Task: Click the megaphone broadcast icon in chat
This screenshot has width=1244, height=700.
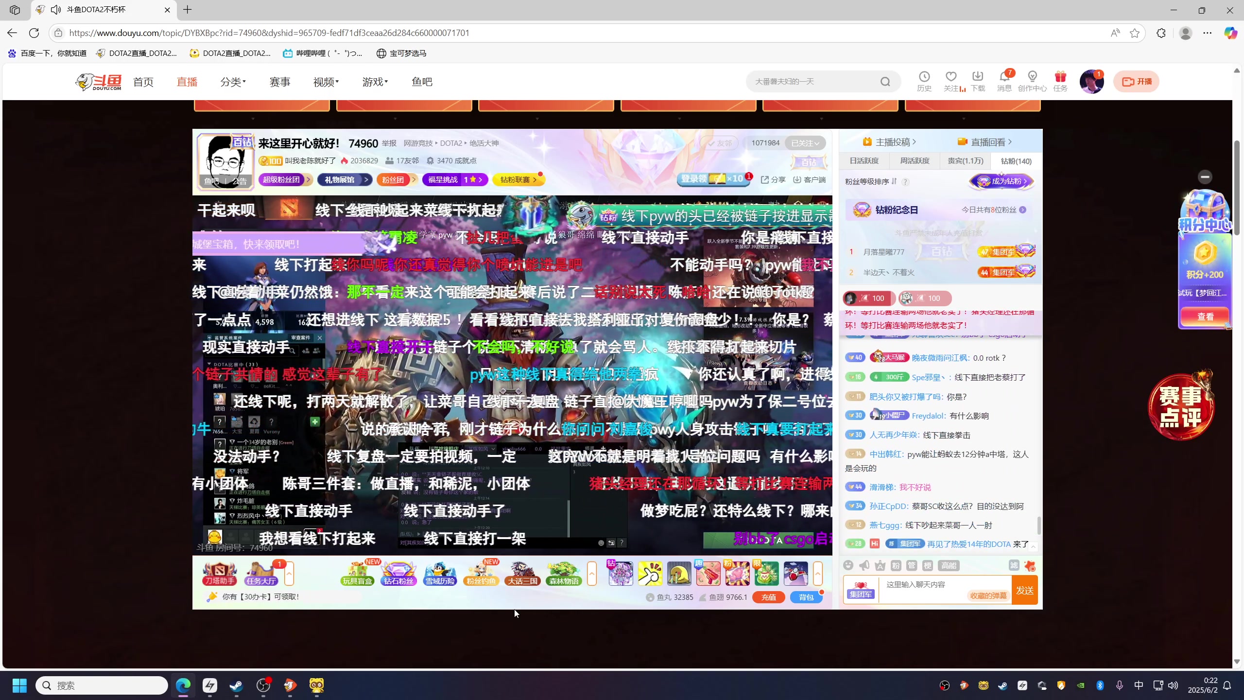Action: coord(864,565)
